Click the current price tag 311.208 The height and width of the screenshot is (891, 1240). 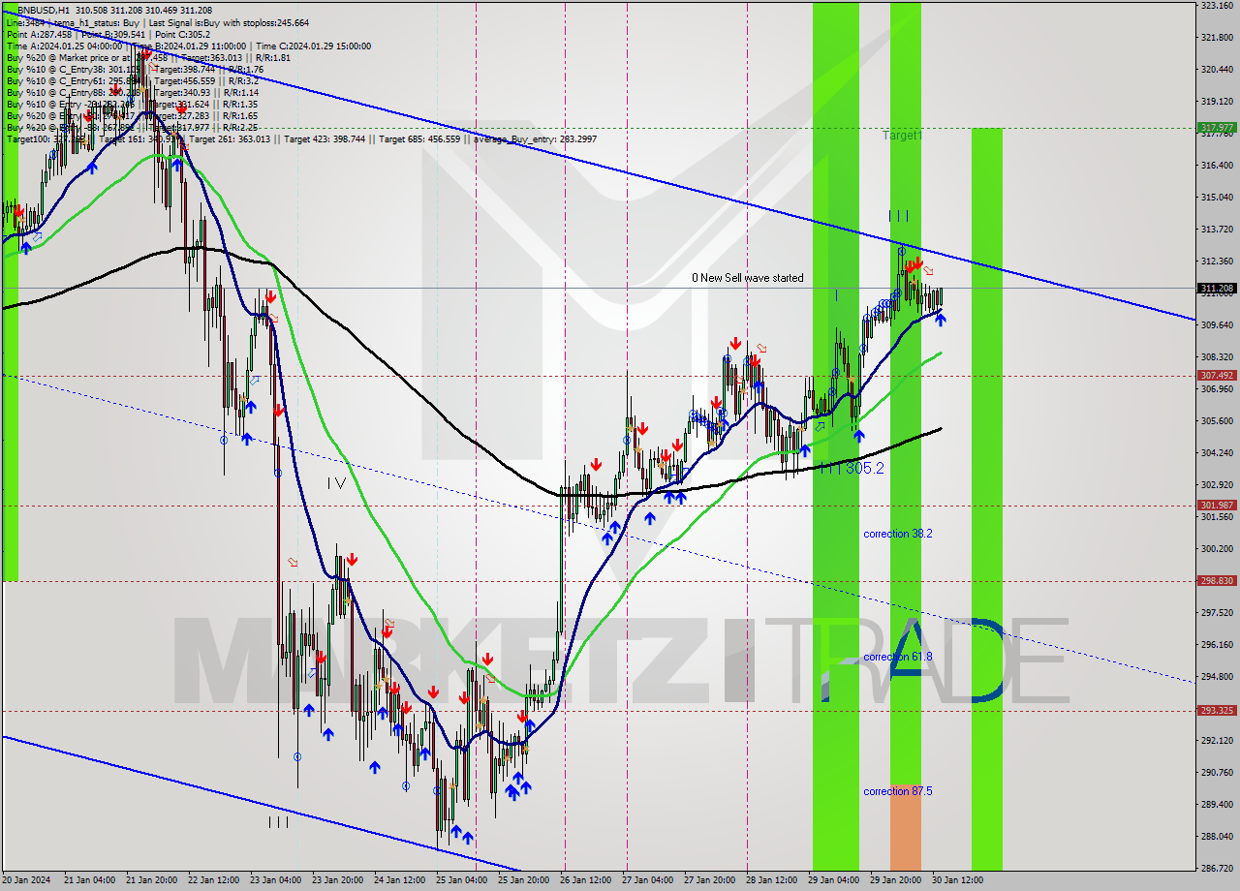tap(1217, 288)
